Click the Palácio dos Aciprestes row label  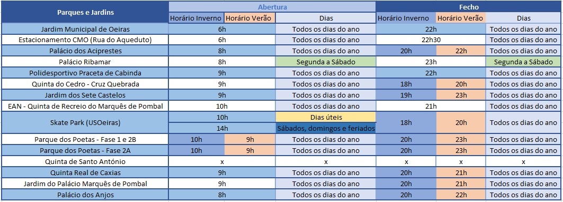tap(85, 51)
